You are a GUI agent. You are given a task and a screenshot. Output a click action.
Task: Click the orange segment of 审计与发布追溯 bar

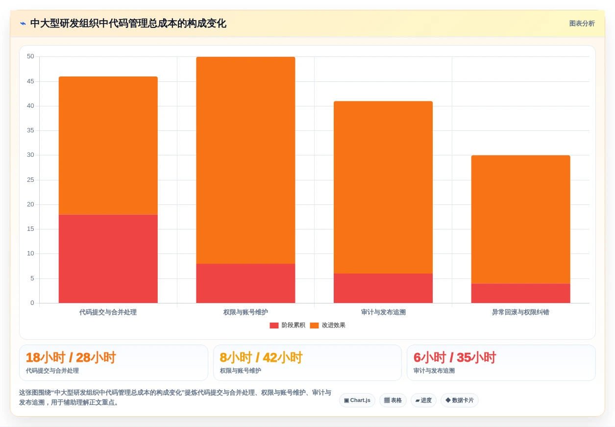[383, 187]
